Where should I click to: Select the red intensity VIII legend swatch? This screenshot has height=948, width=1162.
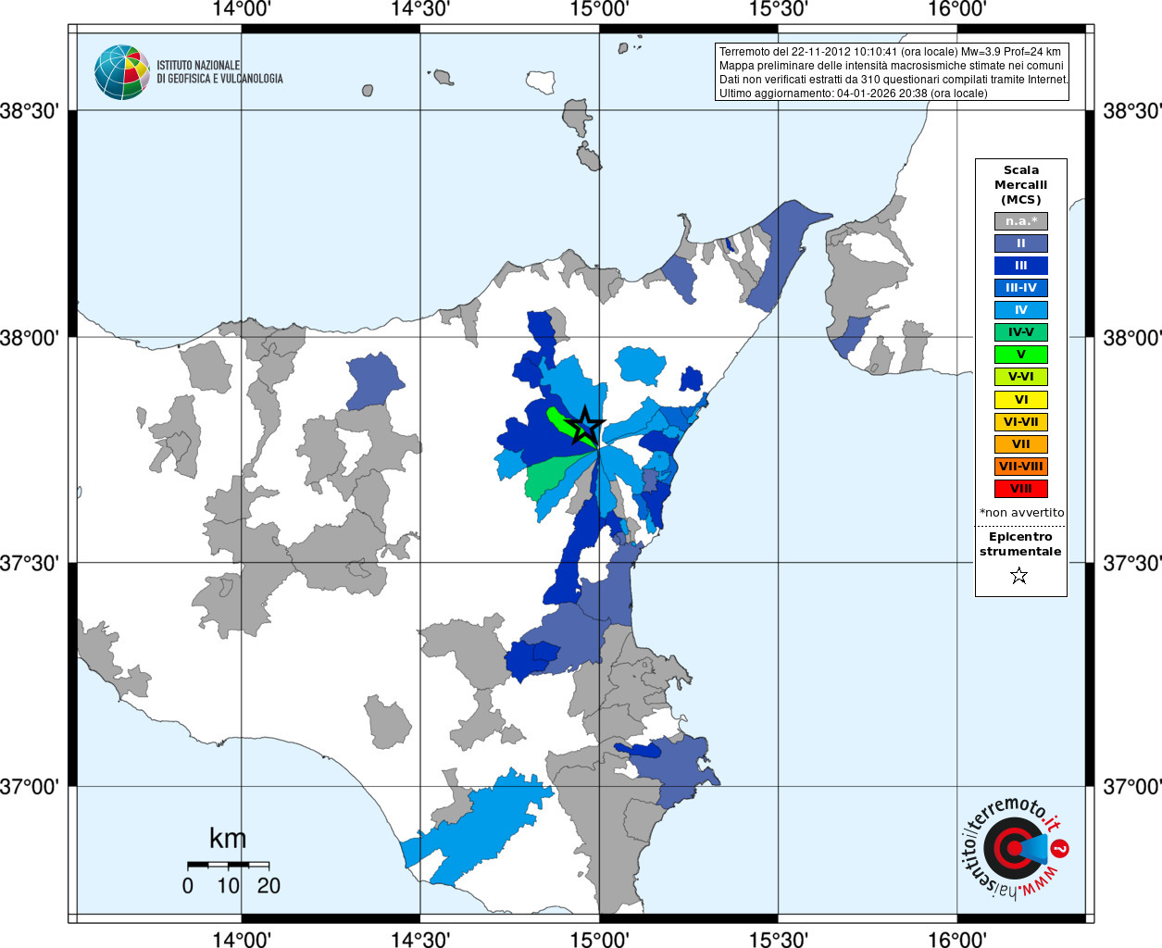point(1021,489)
